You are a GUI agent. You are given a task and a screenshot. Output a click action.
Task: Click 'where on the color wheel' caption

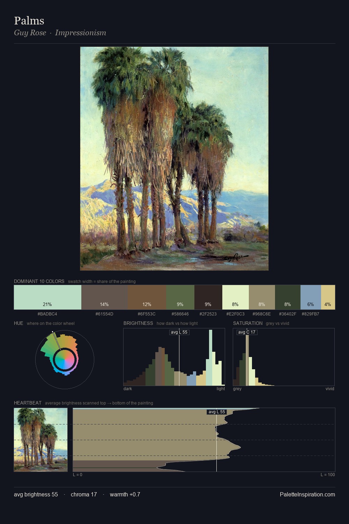(51, 323)
